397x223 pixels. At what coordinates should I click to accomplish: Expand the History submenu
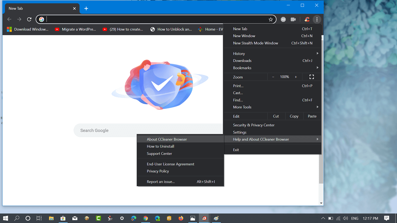click(x=273, y=54)
